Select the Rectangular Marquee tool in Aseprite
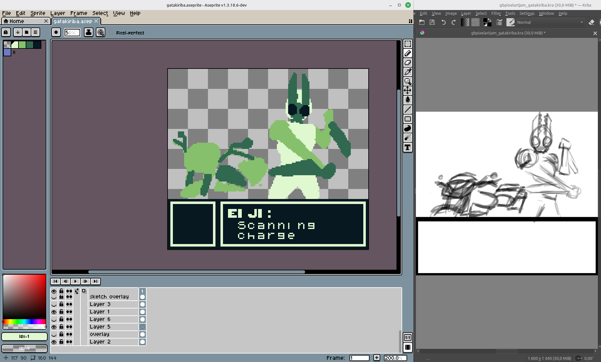 (407, 44)
